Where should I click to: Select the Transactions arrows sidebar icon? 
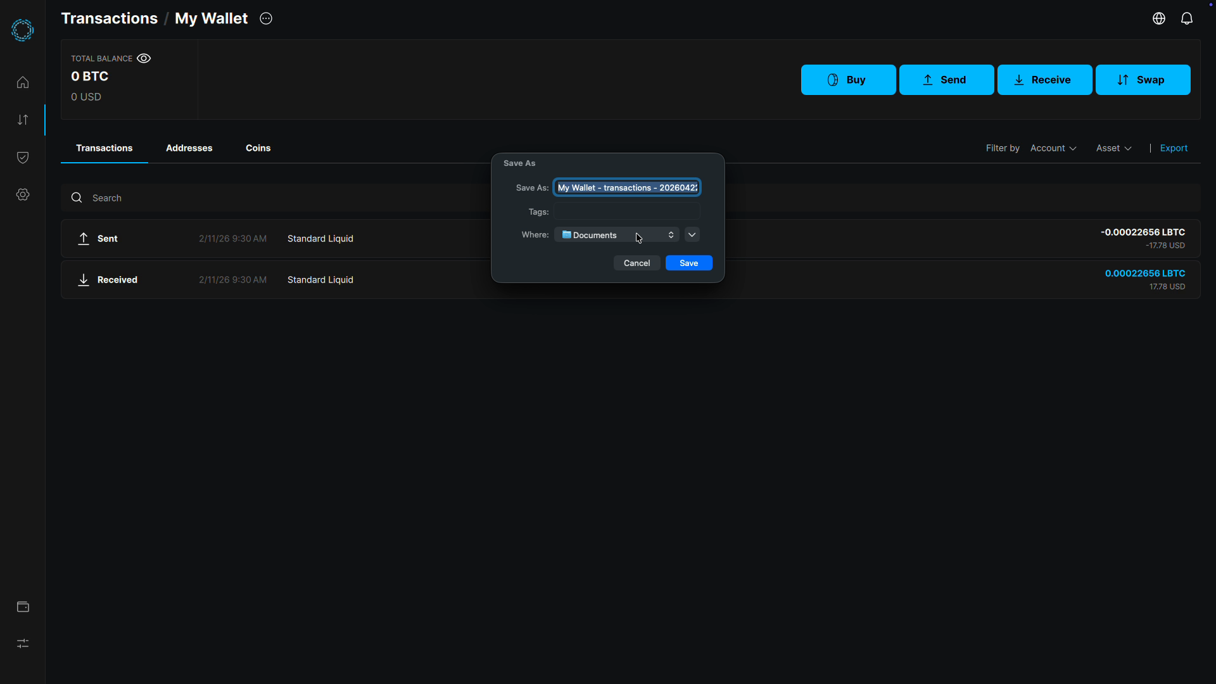pos(23,119)
